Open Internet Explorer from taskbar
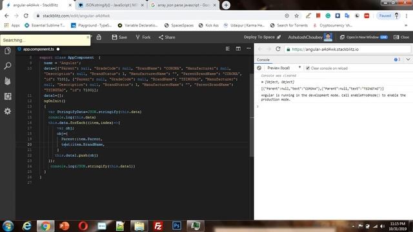Screen dimensions: 413x232 [26, 226]
